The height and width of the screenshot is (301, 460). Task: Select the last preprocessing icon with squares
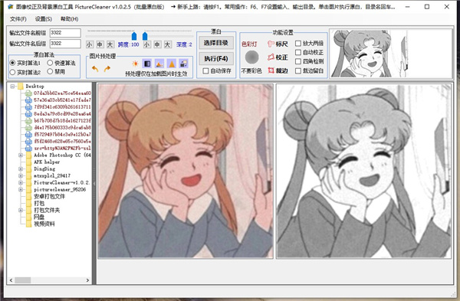coord(184,64)
